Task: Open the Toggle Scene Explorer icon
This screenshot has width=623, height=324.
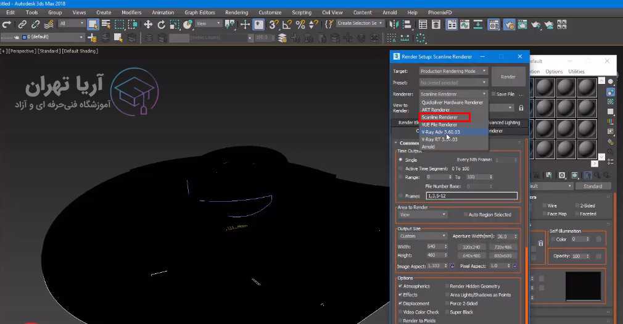Action: pyautogui.click(x=423, y=25)
